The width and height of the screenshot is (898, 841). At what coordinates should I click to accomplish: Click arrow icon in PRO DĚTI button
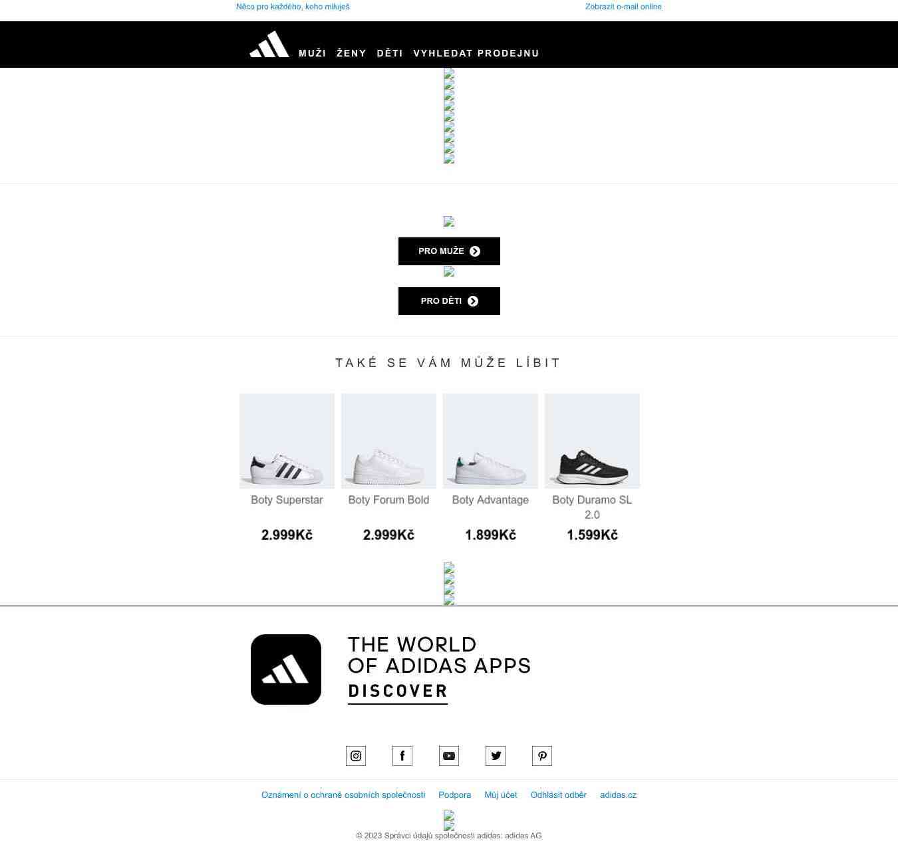tap(473, 301)
